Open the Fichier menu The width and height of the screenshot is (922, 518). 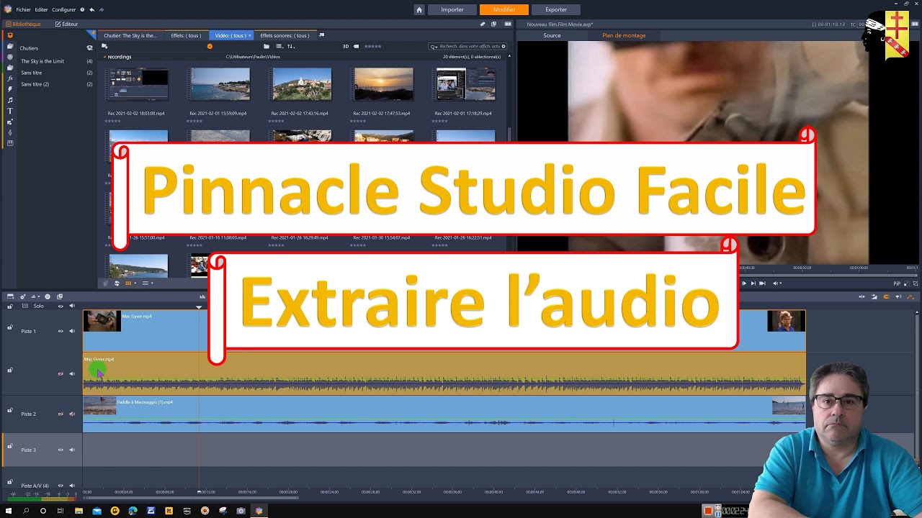(x=23, y=9)
